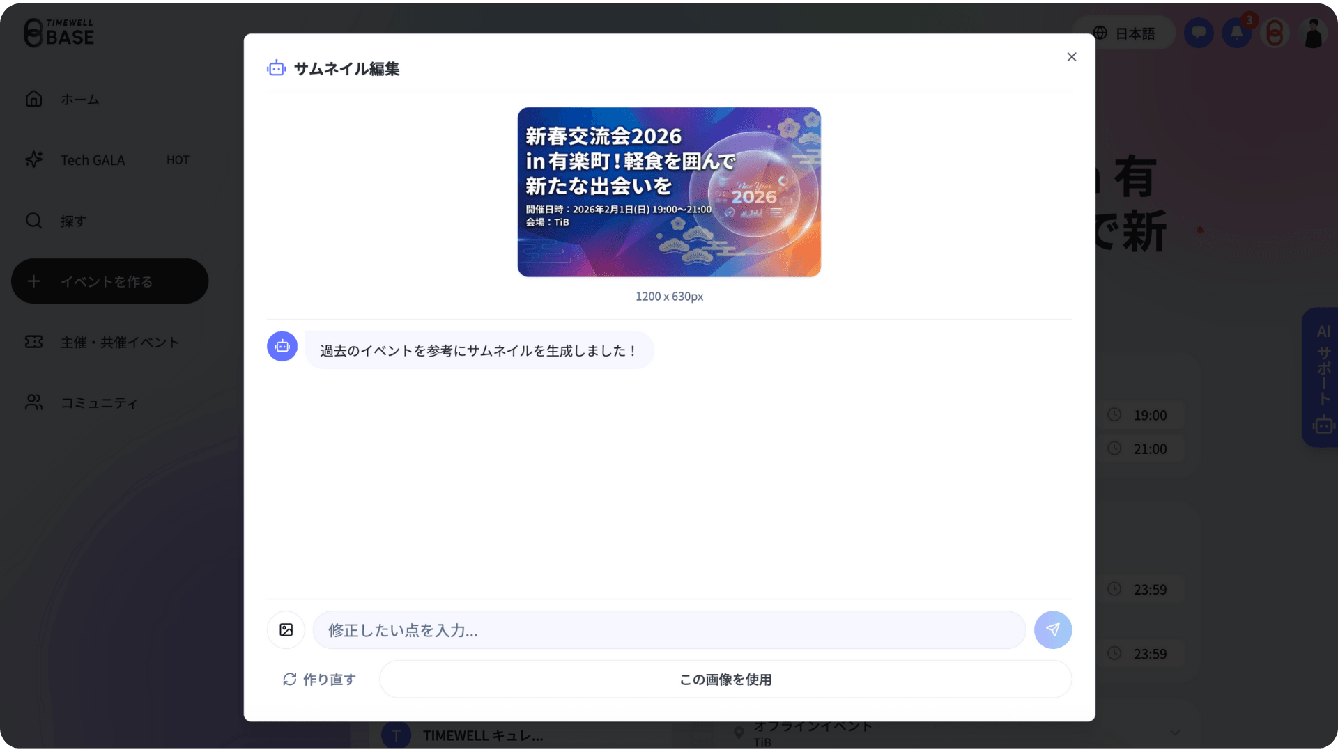Screen dimensions: 1338x752
Task: Open the 日本語 language selector
Action: (x=1123, y=32)
